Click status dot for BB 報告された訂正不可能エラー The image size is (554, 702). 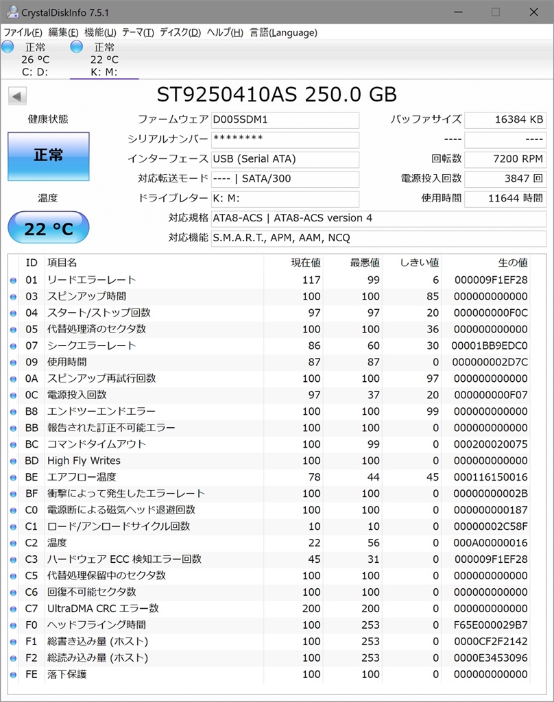[x=14, y=428]
